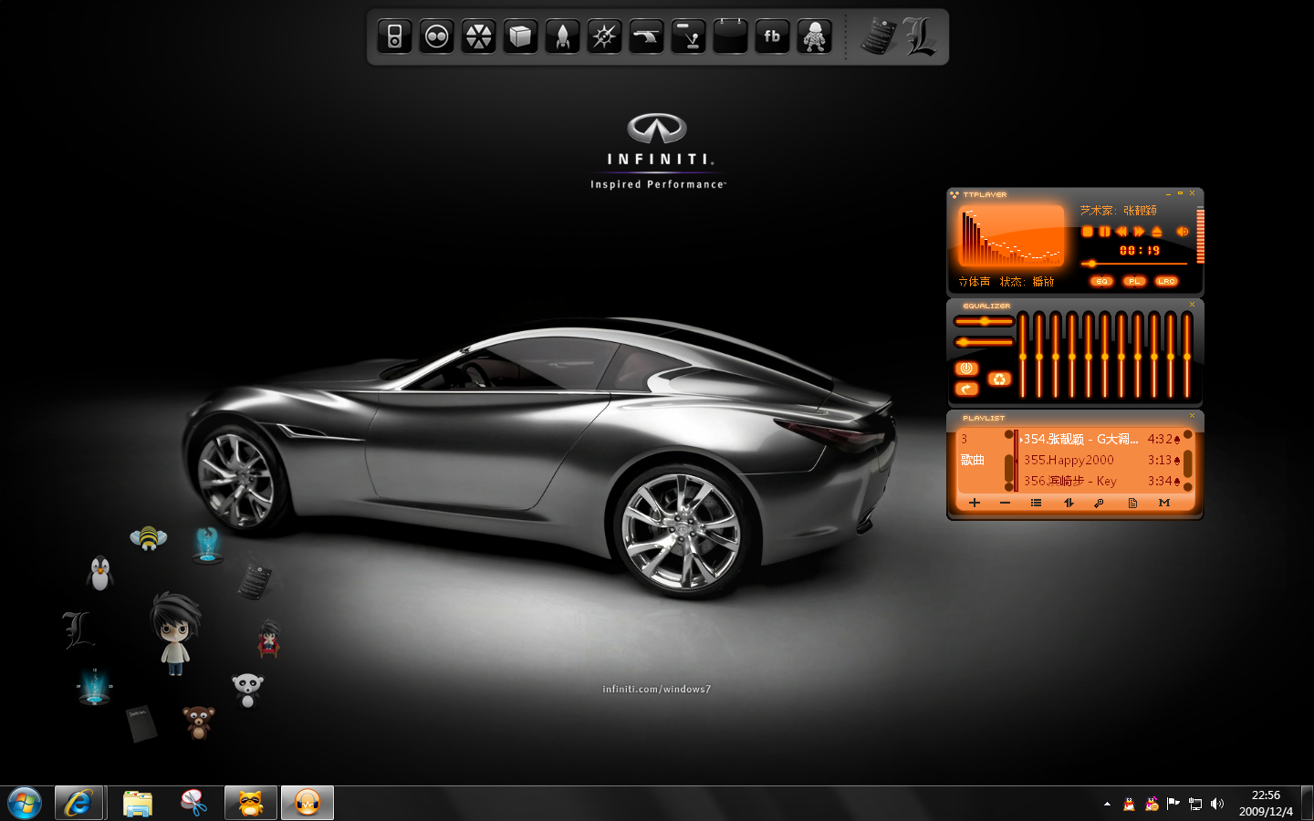Mute the TTPlayer speaker icon
1314x821 pixels.
coord(1182,232)
